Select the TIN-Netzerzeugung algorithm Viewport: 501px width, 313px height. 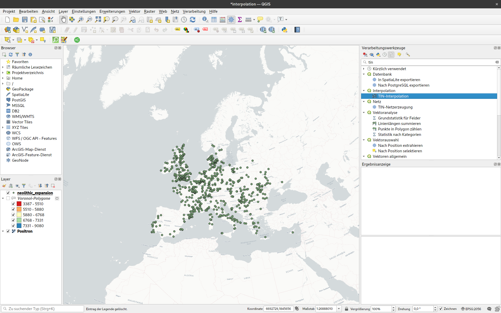click(395, 107)
